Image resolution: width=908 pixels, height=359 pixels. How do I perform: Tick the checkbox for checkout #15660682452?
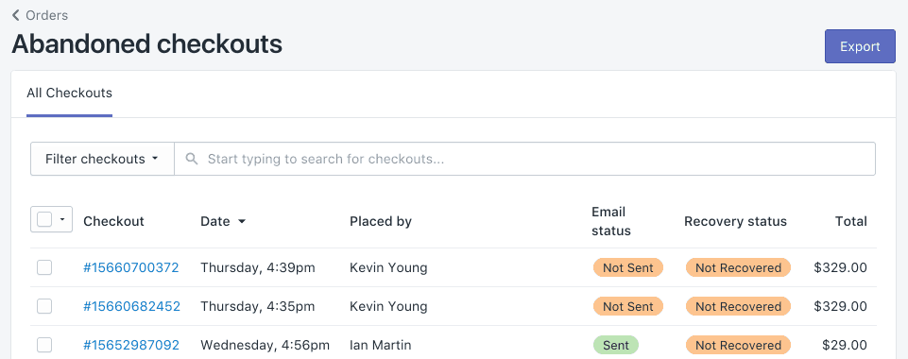pos(44,306)
